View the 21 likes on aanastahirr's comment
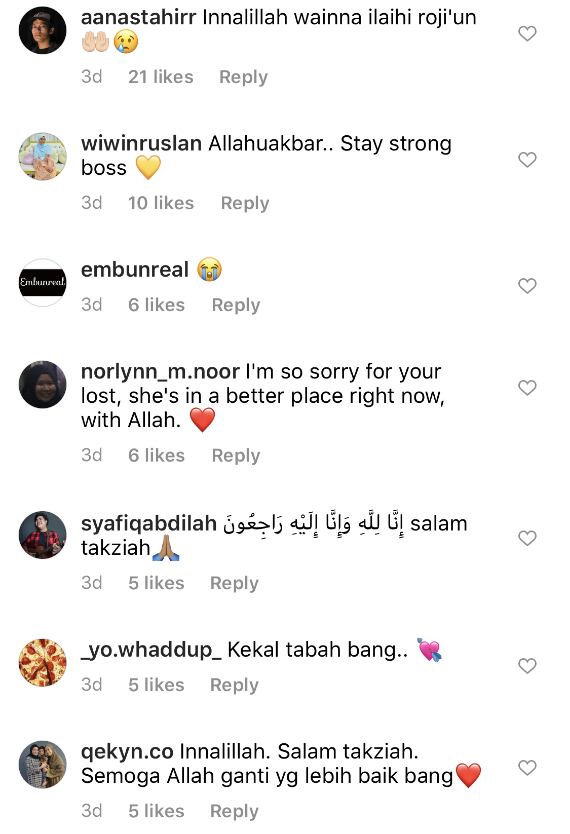Screen dimensions: 570x834 click(161, 77)
